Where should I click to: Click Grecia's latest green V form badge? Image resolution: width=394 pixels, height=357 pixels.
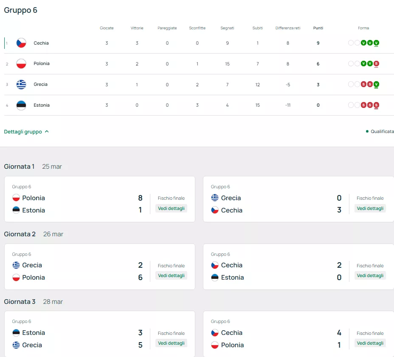[x=376, y=84]
